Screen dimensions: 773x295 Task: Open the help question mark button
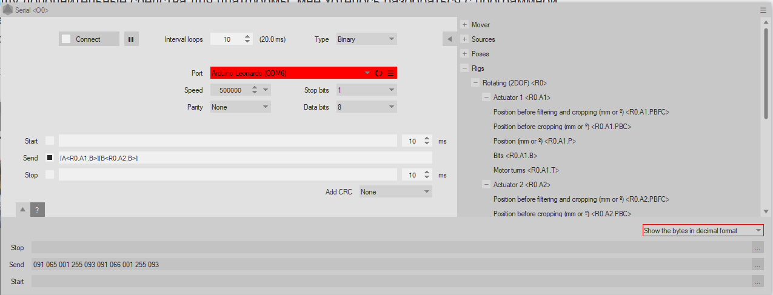(37, 210)
